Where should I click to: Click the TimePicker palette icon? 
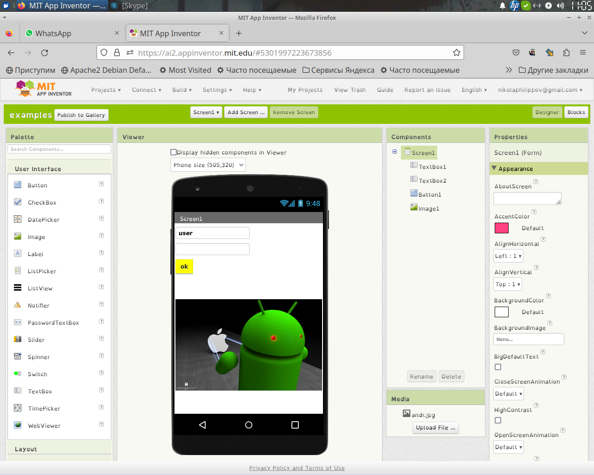(x=18, y=408)
